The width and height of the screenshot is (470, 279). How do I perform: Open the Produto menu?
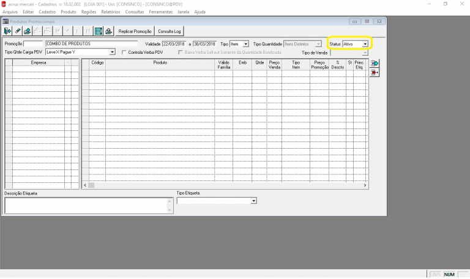[69, 12]
